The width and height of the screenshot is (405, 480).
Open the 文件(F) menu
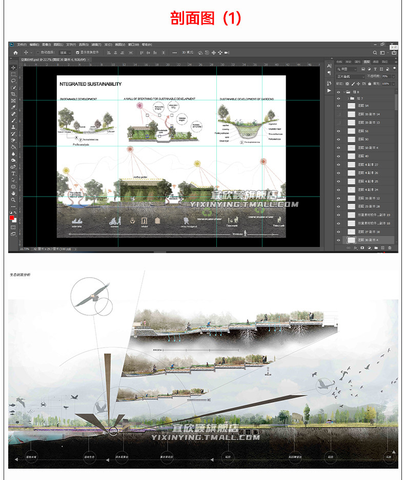click(x=22, y=45)
